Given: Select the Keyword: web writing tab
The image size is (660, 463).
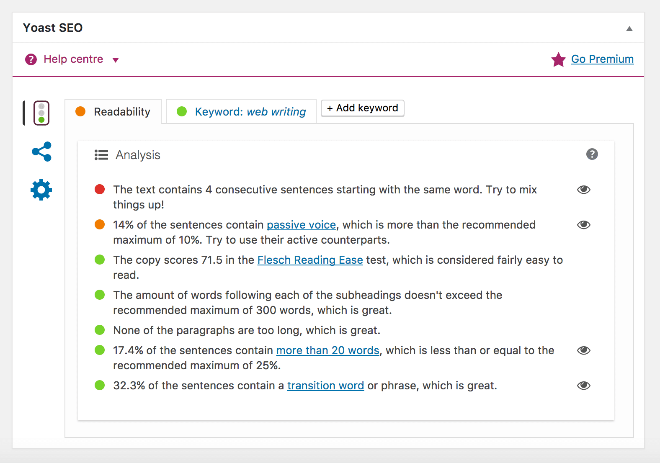Looking at the screenshot, I should [x=250, y=112].
